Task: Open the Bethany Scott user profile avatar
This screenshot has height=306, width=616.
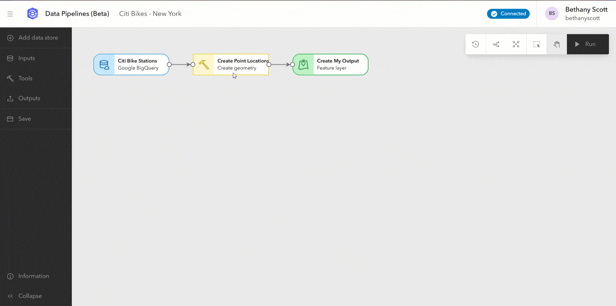Action: [x=552, y=13]
